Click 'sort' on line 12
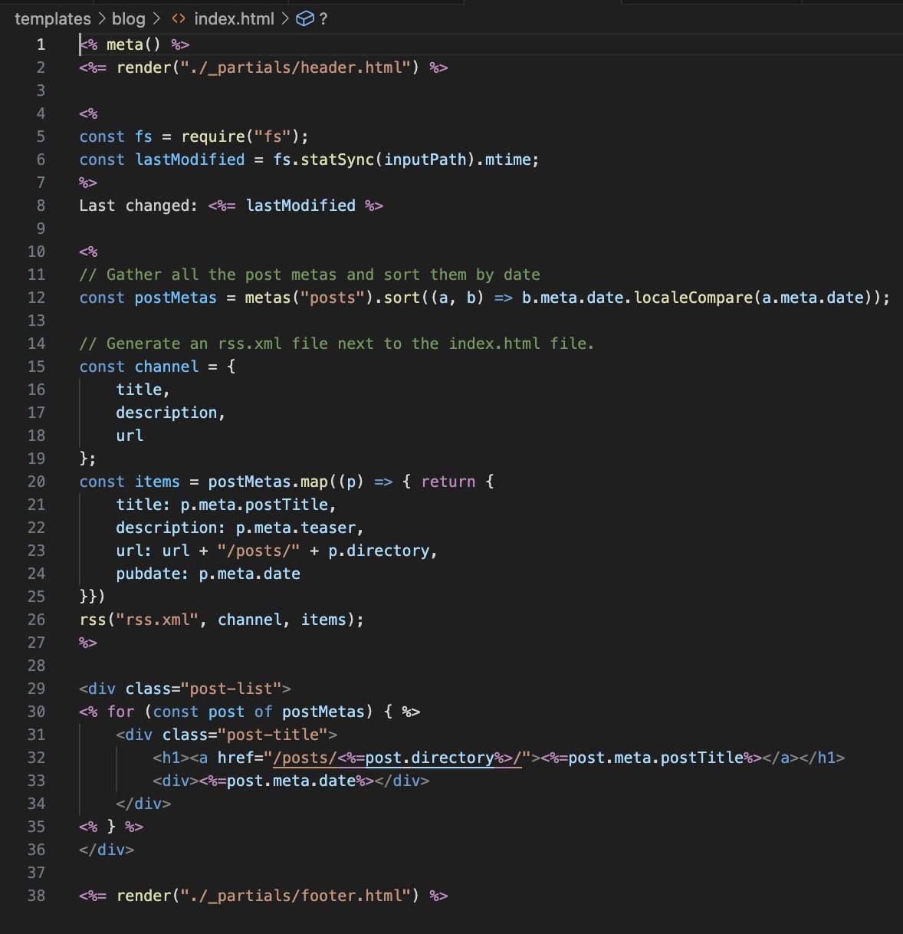Image resolution: width=903 pixels, height=934 pixels. point(402,298)
